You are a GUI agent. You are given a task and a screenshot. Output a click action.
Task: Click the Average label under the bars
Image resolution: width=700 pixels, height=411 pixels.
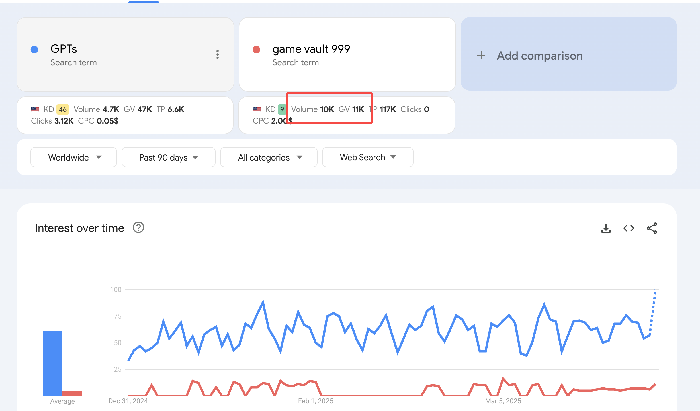(62, 401)
